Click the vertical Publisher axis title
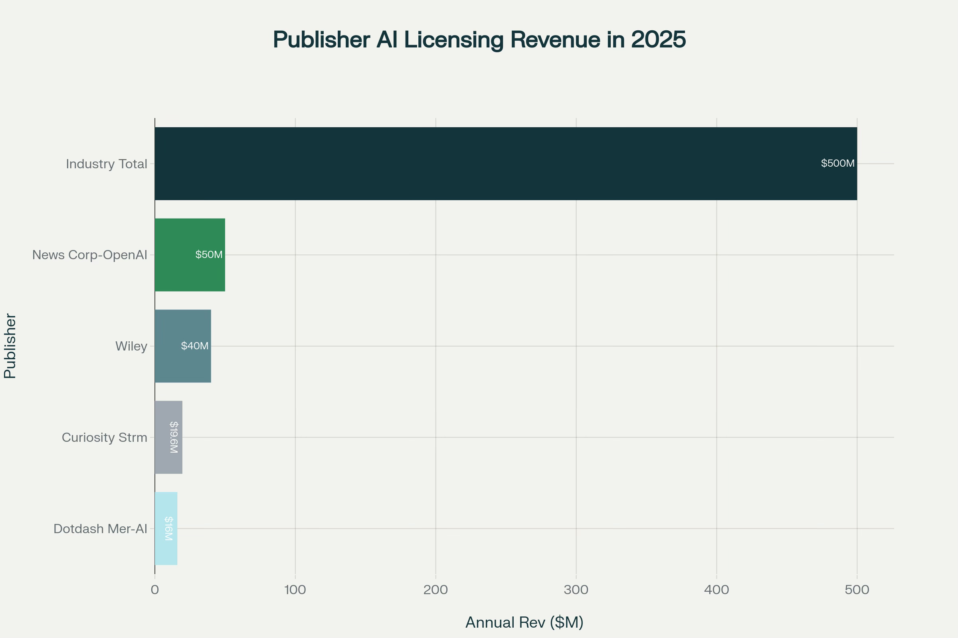Viewport: 958px width, 638px height. (10, 346)
